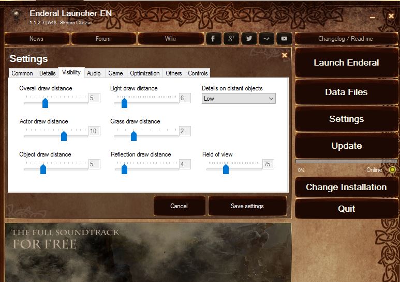
Task: Switch to the Common tab
Action: tap(22, 73)
